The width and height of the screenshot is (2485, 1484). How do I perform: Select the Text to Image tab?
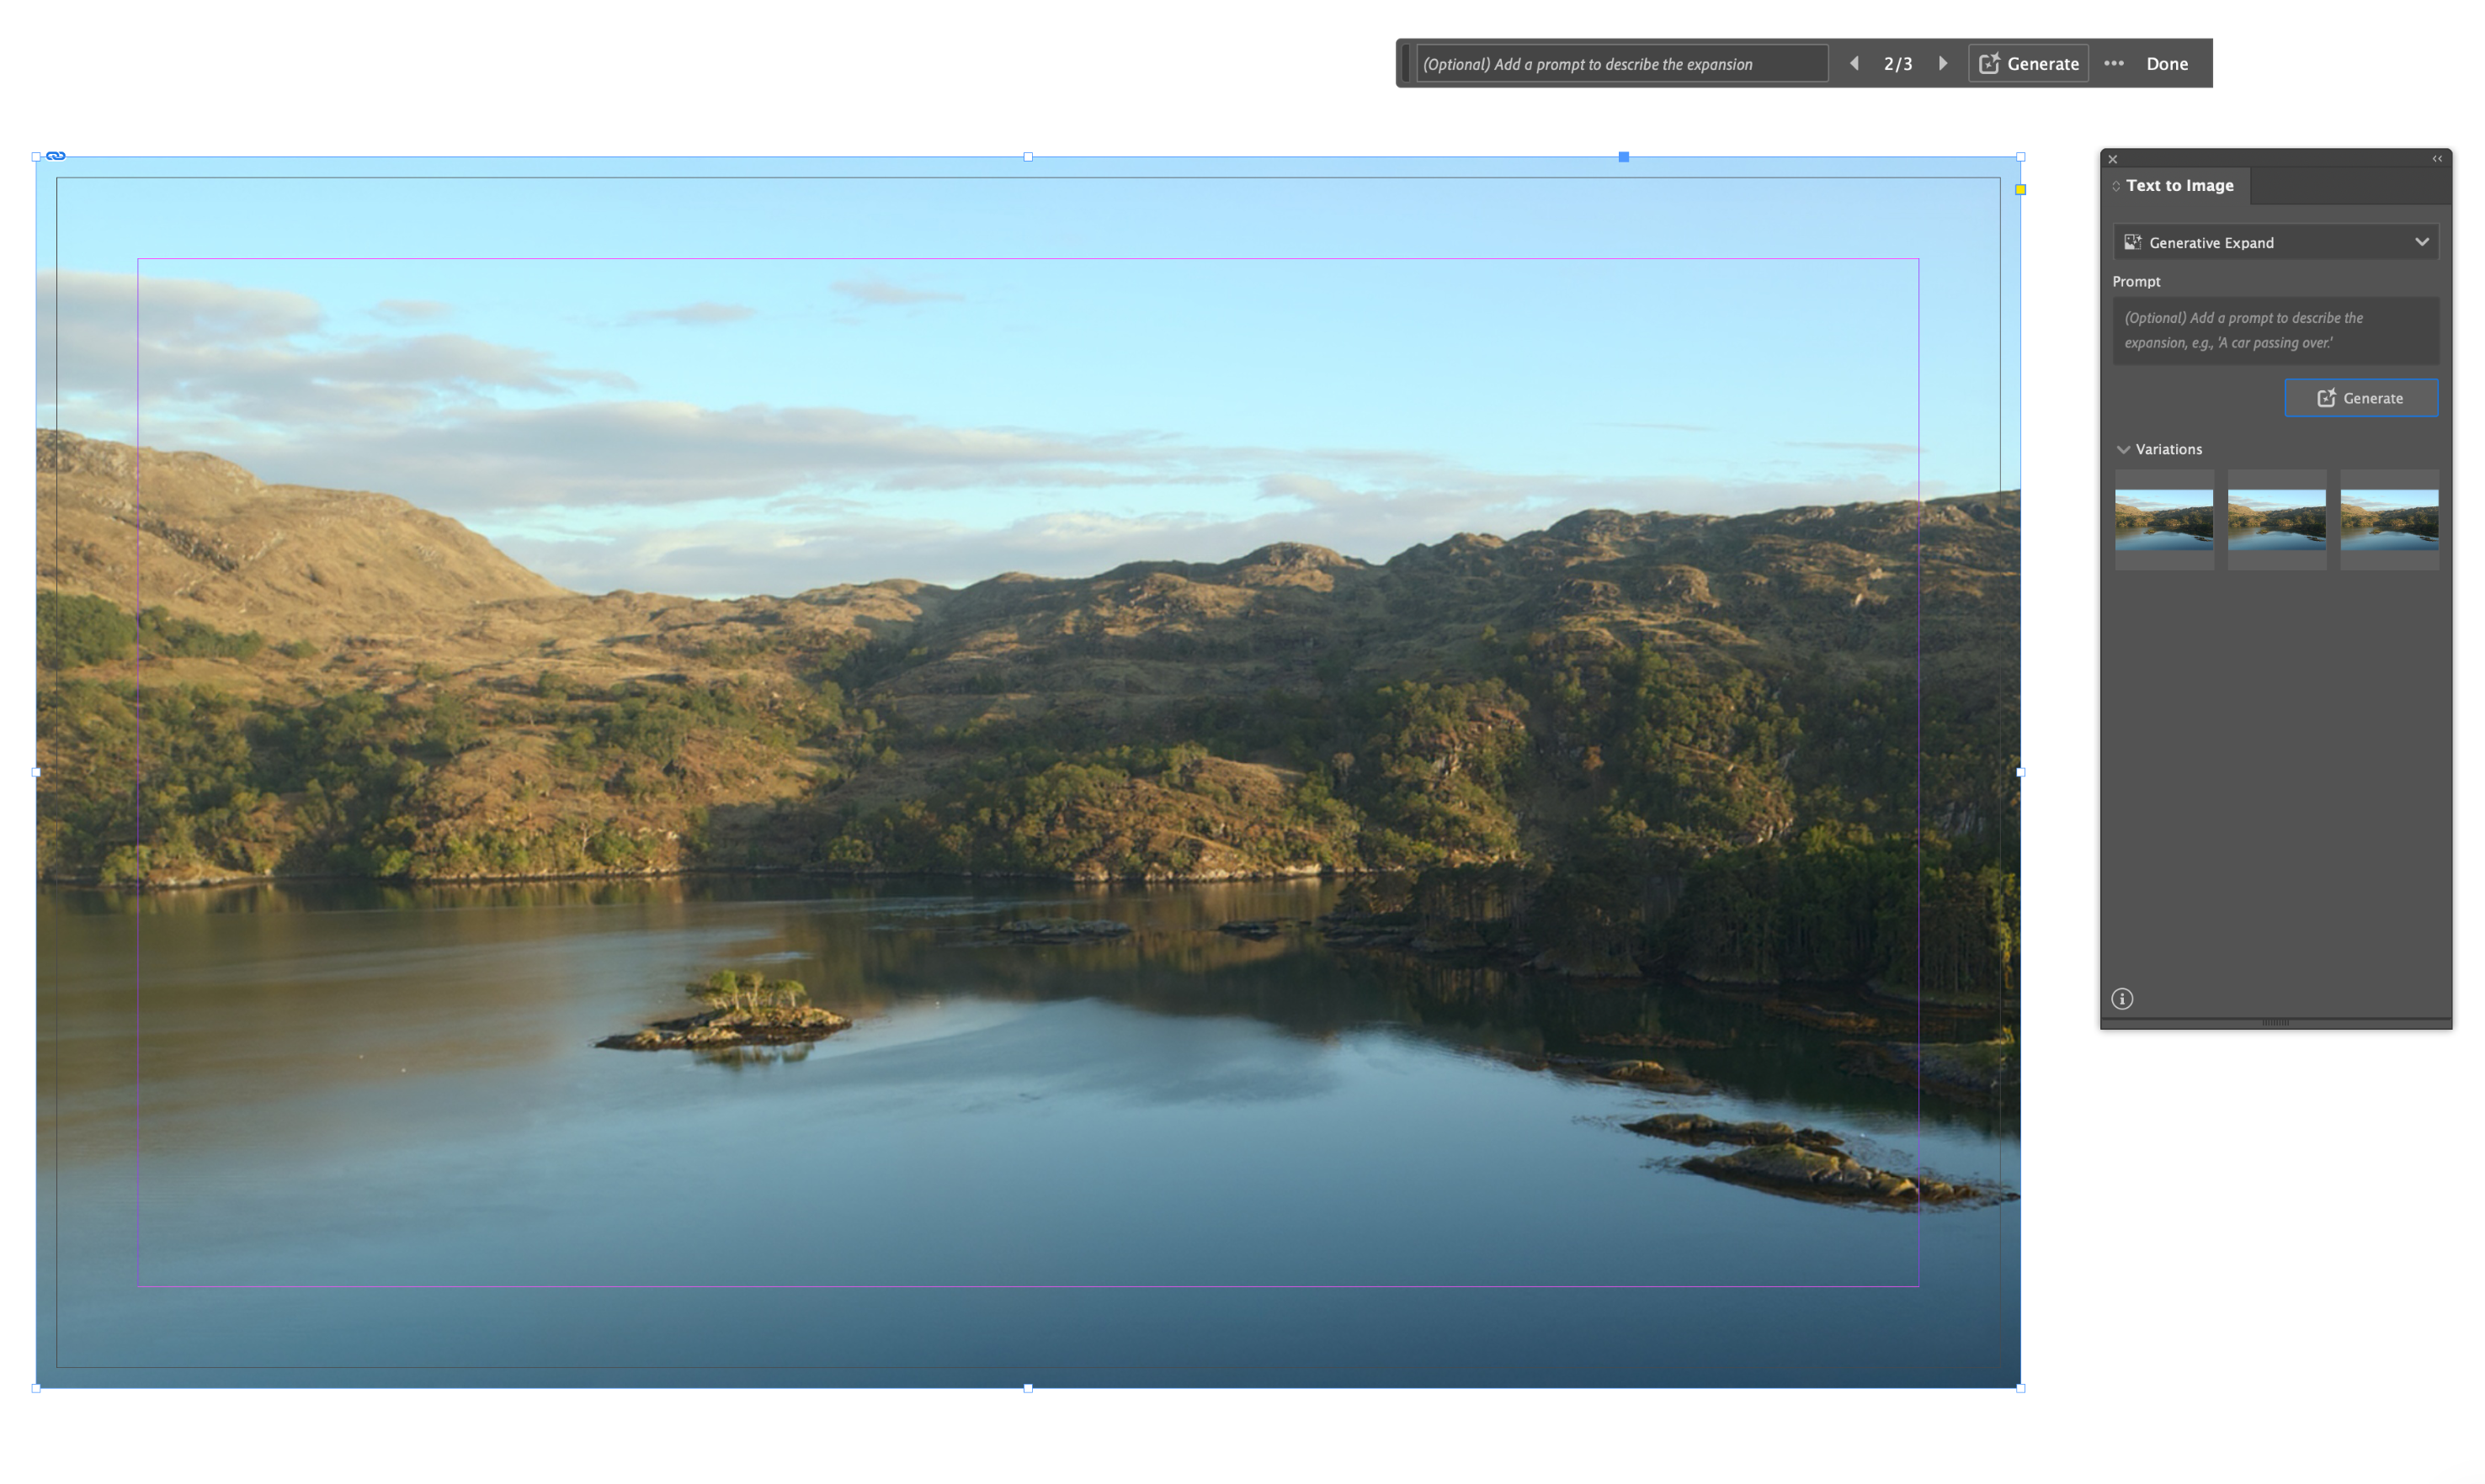click(2179, 185)
